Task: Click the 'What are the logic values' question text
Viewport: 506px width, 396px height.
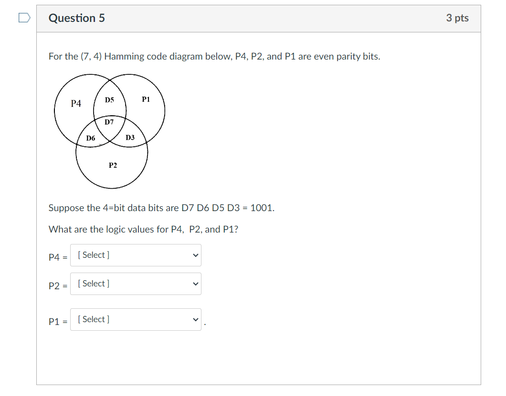Action: tap(143, 229)
